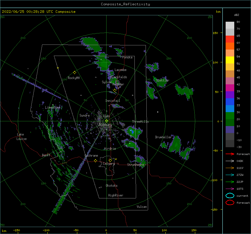Select the yellow diamond marker above Calgary label
This screenshot has height=234, width=251.
110,160
